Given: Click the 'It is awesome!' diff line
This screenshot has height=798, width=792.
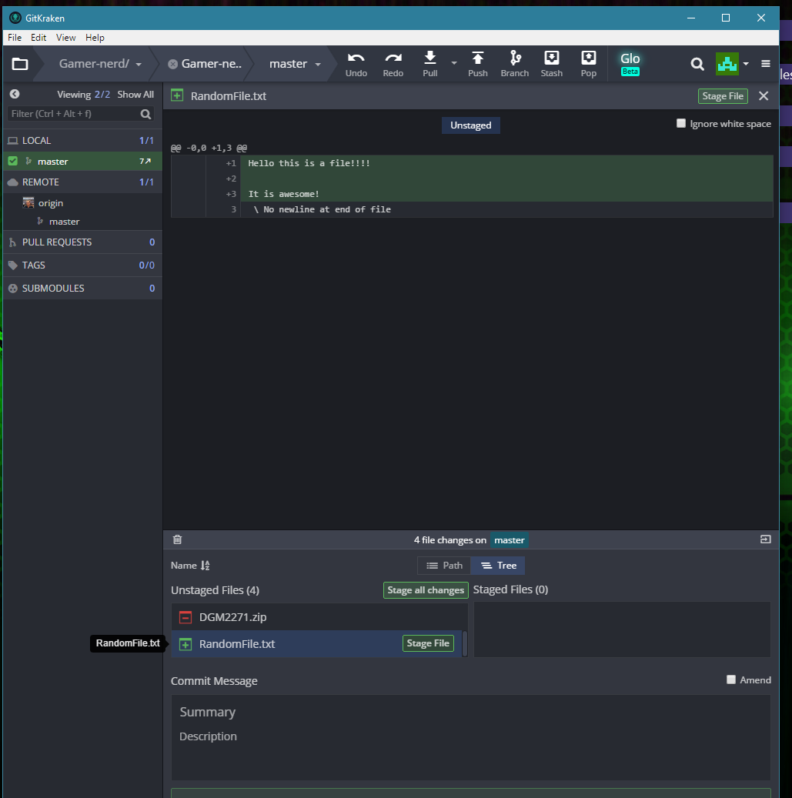Looking at the screenshot, I should pyautogui.click(x=283, y=194).
